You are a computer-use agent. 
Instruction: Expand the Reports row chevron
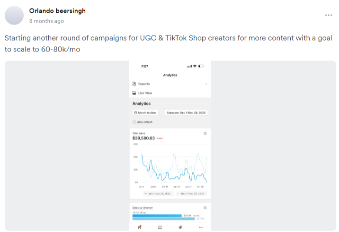206,84
